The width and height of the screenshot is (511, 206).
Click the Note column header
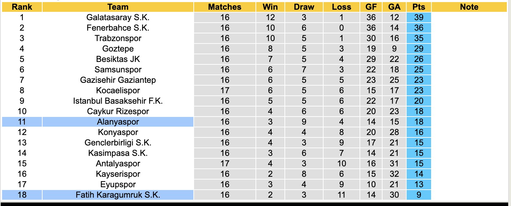[469, 7]
